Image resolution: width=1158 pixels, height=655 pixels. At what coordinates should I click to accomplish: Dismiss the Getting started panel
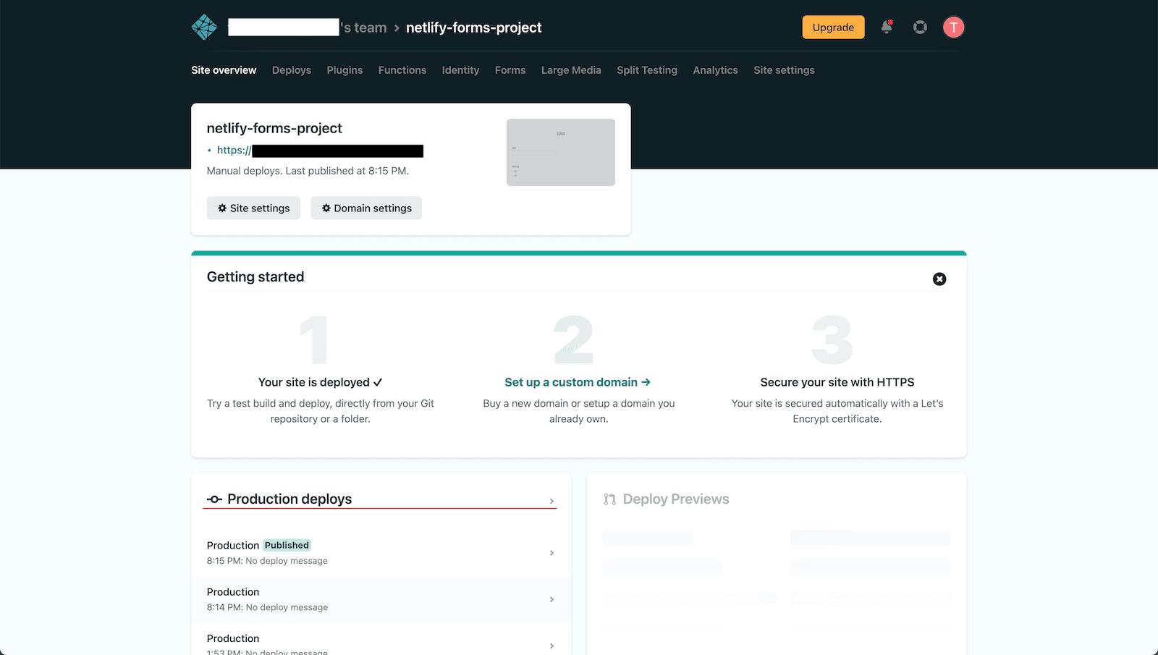(x=939, y=279)
